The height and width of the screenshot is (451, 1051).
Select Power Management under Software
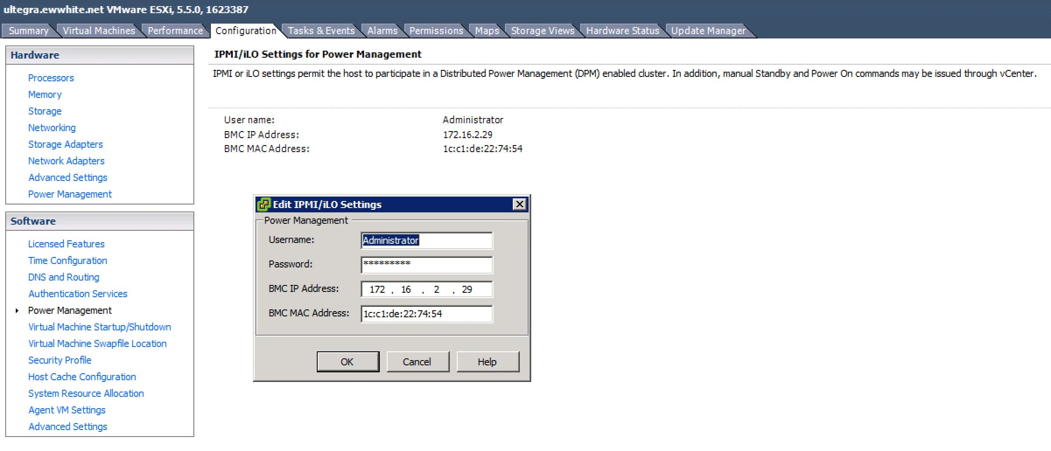pos(70,310)
